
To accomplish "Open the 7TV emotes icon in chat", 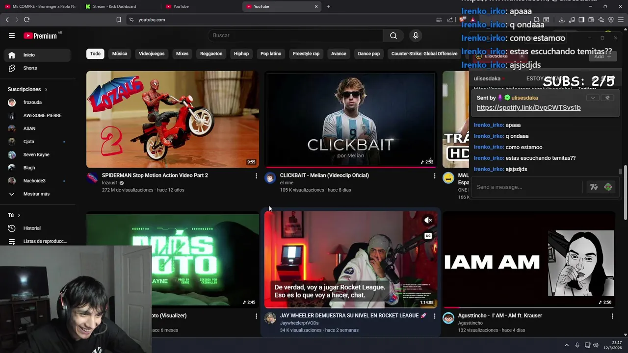I will coord(594,187).
